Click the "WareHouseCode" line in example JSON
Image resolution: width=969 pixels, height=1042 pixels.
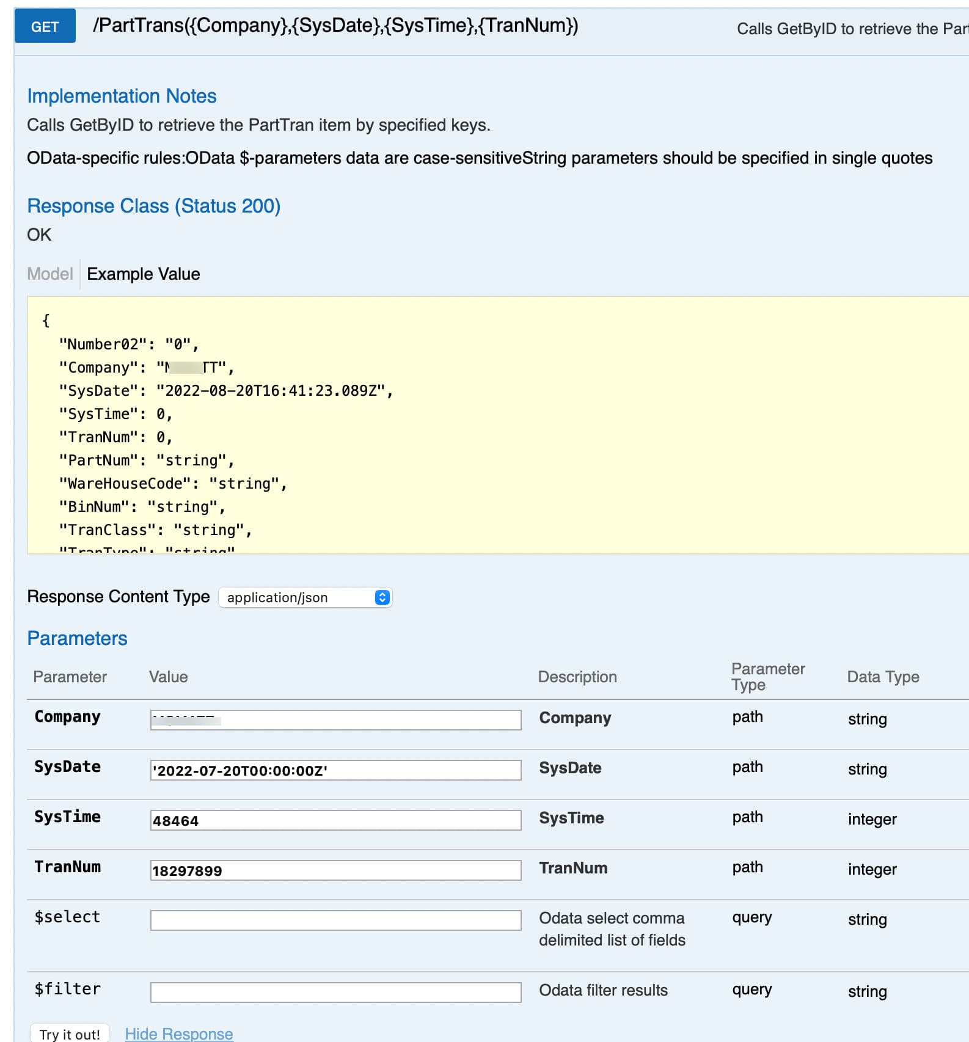click(x=173, y=484)
